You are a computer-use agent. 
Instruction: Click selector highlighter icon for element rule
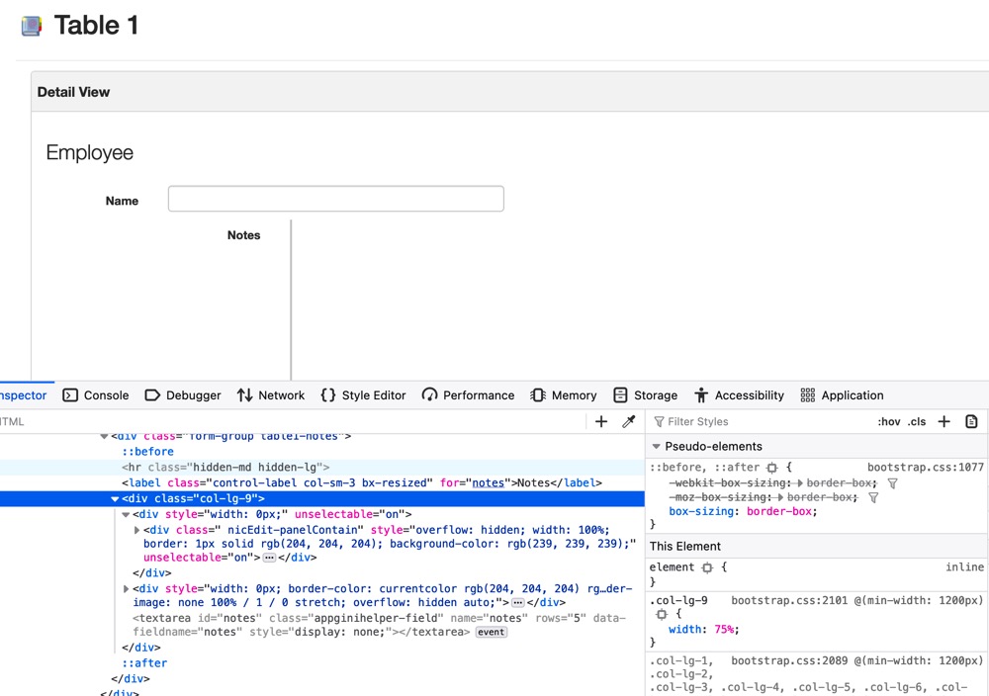tap(707, 567)
